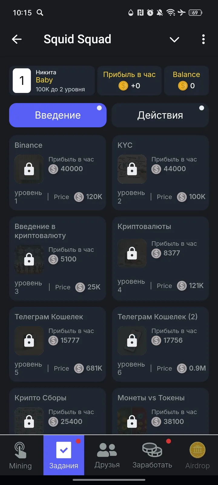This screenshot has height=485, width=218.
Task: Tap the locked Binance card thumbnail
Action: pyautogui.click(x=29, y=169)
